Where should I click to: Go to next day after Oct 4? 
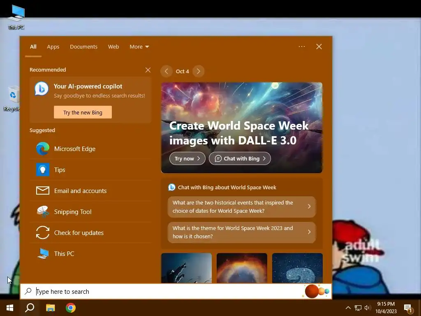click(199, 71)
